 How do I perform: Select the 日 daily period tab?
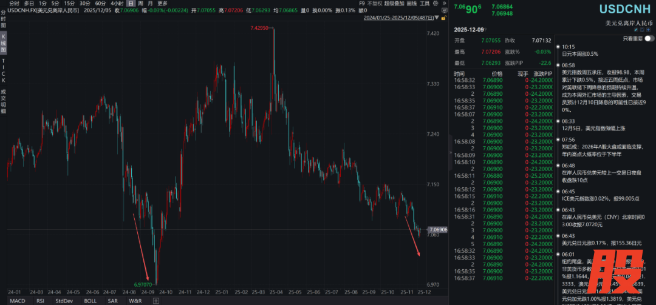[130, 4]
